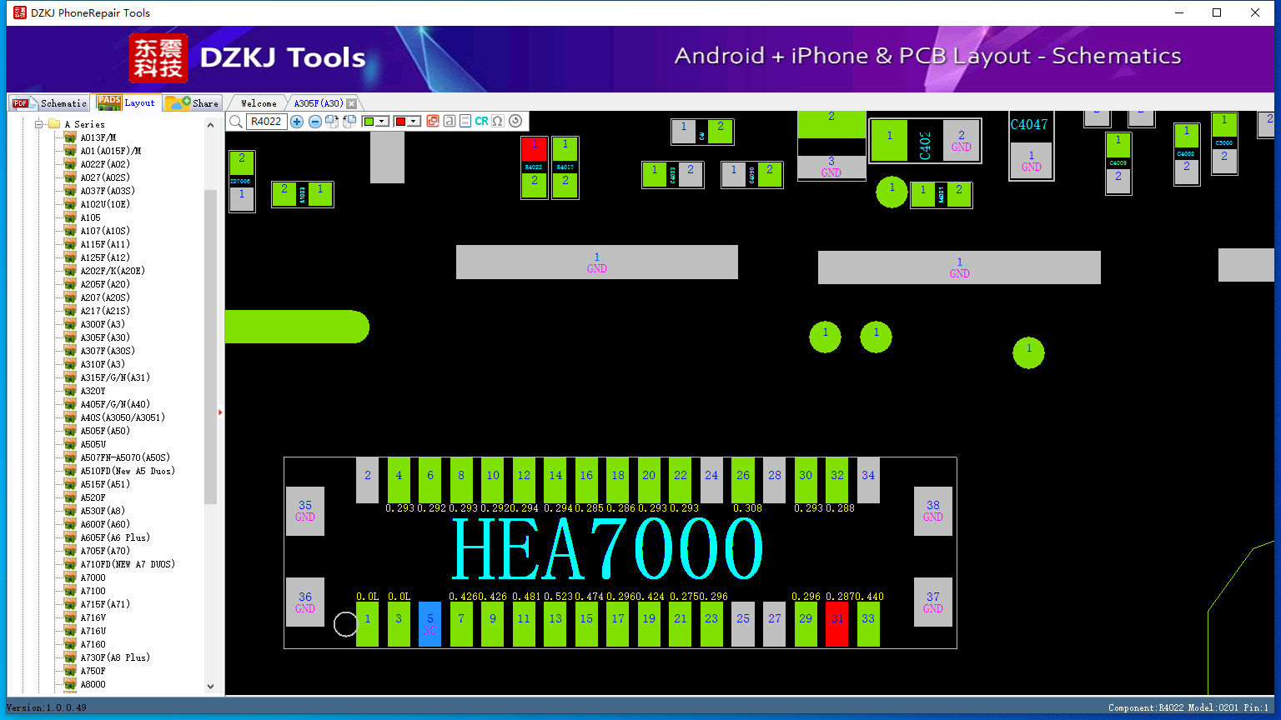Click A202F/K(A20E) tree entry
Image resolution: width=1281 pixels, height=720 pixels.
[113, 271]
